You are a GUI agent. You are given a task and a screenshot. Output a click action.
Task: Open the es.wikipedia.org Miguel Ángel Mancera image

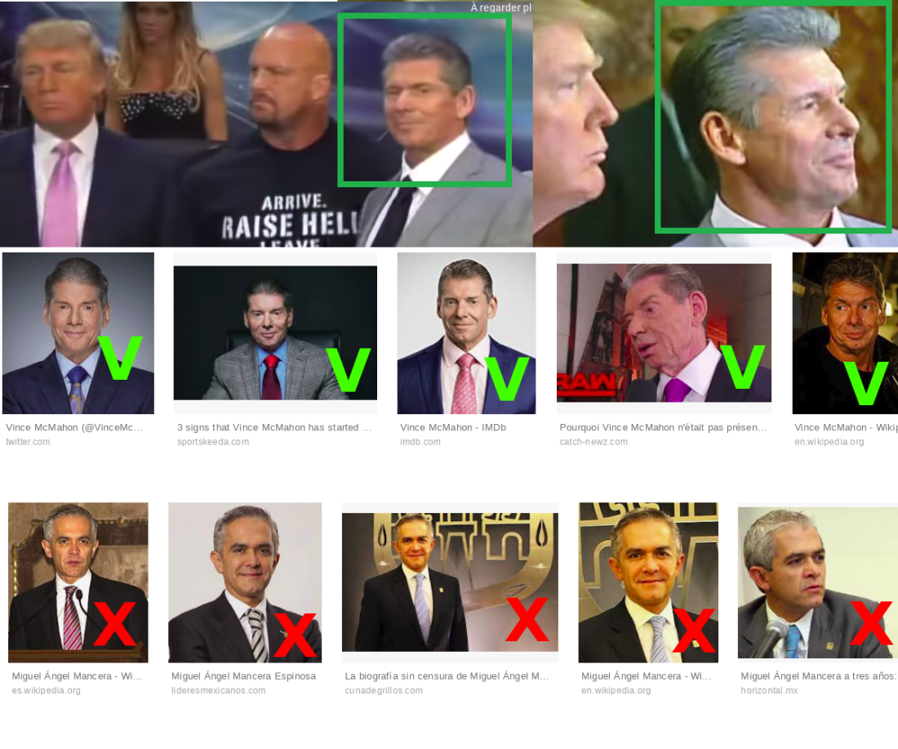click(78, 582)
